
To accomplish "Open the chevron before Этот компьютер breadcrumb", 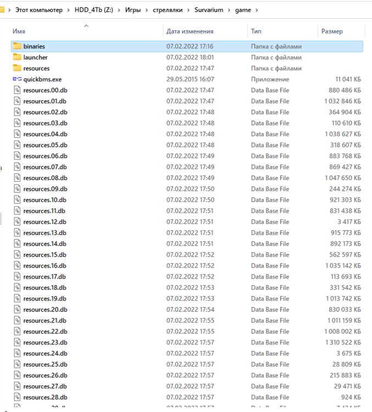I will coord(9,10).
